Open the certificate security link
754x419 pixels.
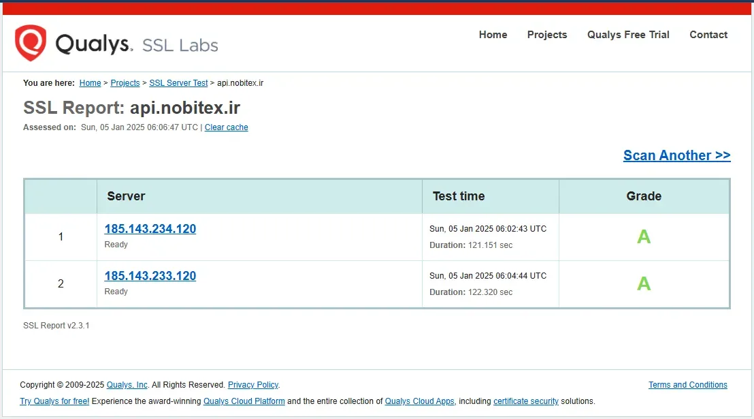[x=525, y=401]
